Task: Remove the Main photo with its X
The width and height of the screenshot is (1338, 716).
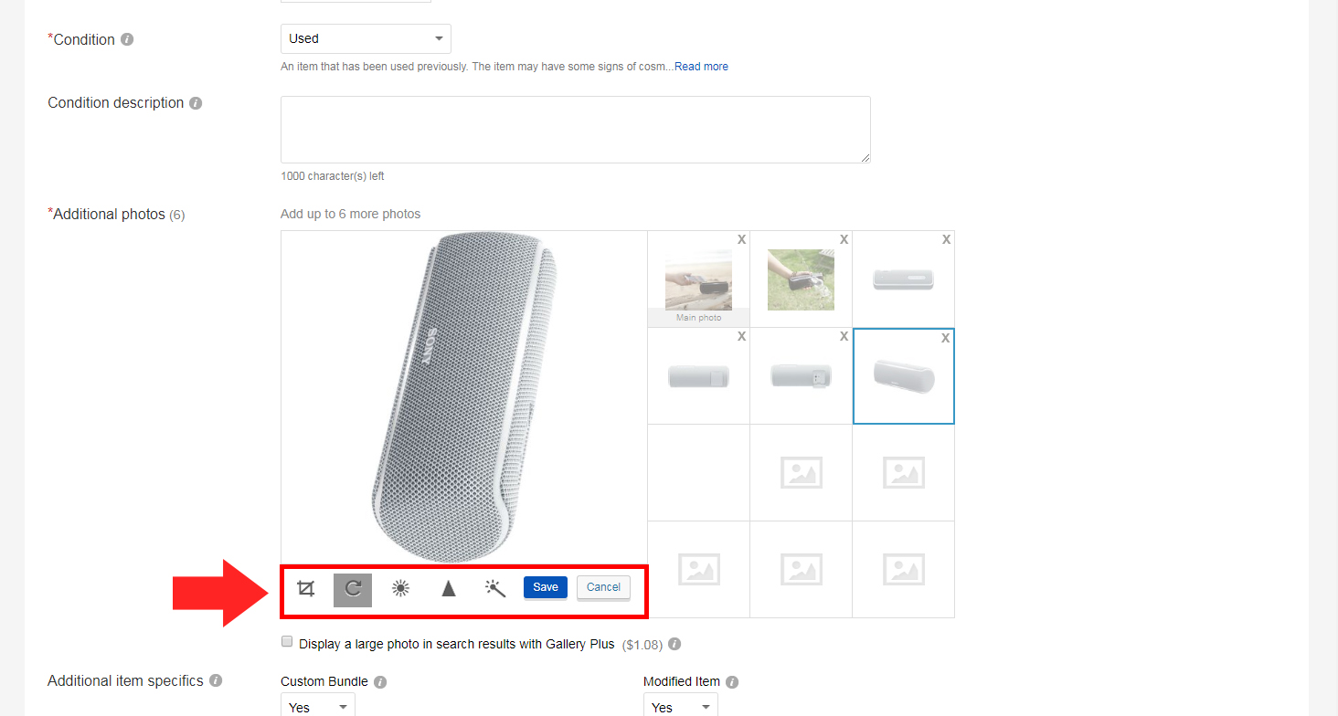Action: (741, 239)
